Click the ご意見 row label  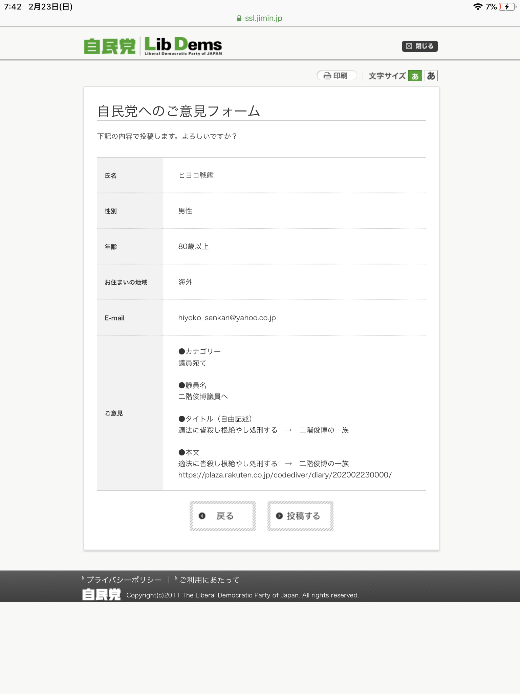coord(114,413)
